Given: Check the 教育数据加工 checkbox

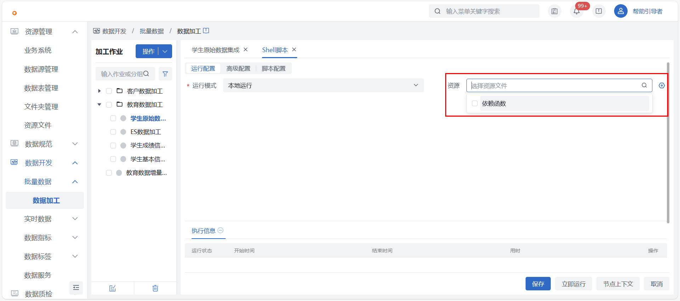Looking at the screenshot, I should (109, 105).
